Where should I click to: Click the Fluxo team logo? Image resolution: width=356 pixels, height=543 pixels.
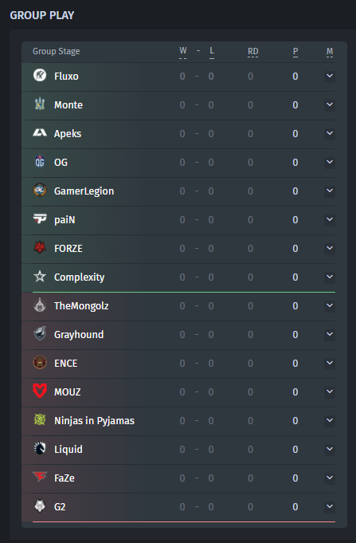tap(40, 75)
